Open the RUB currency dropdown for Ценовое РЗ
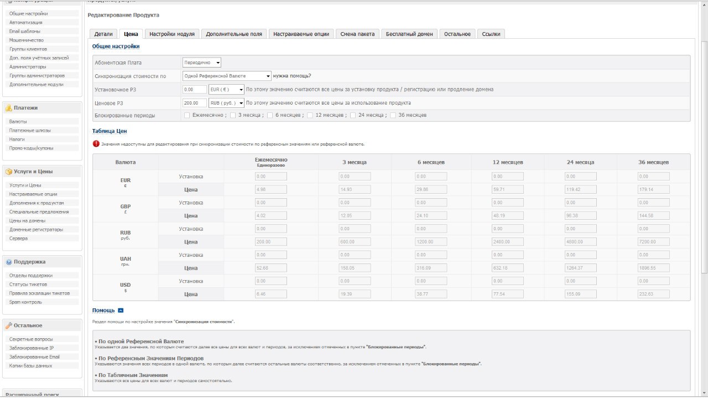The image size is (708, 398). (x=226, y=102)
